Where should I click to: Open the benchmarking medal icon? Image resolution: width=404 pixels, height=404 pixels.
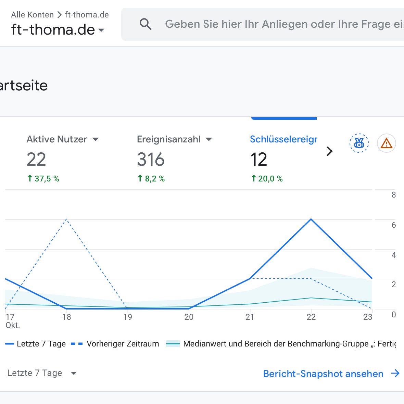pyautogui.click(x=359, y=143)
